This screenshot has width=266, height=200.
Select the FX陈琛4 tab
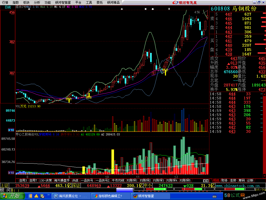tap(172, 180)
